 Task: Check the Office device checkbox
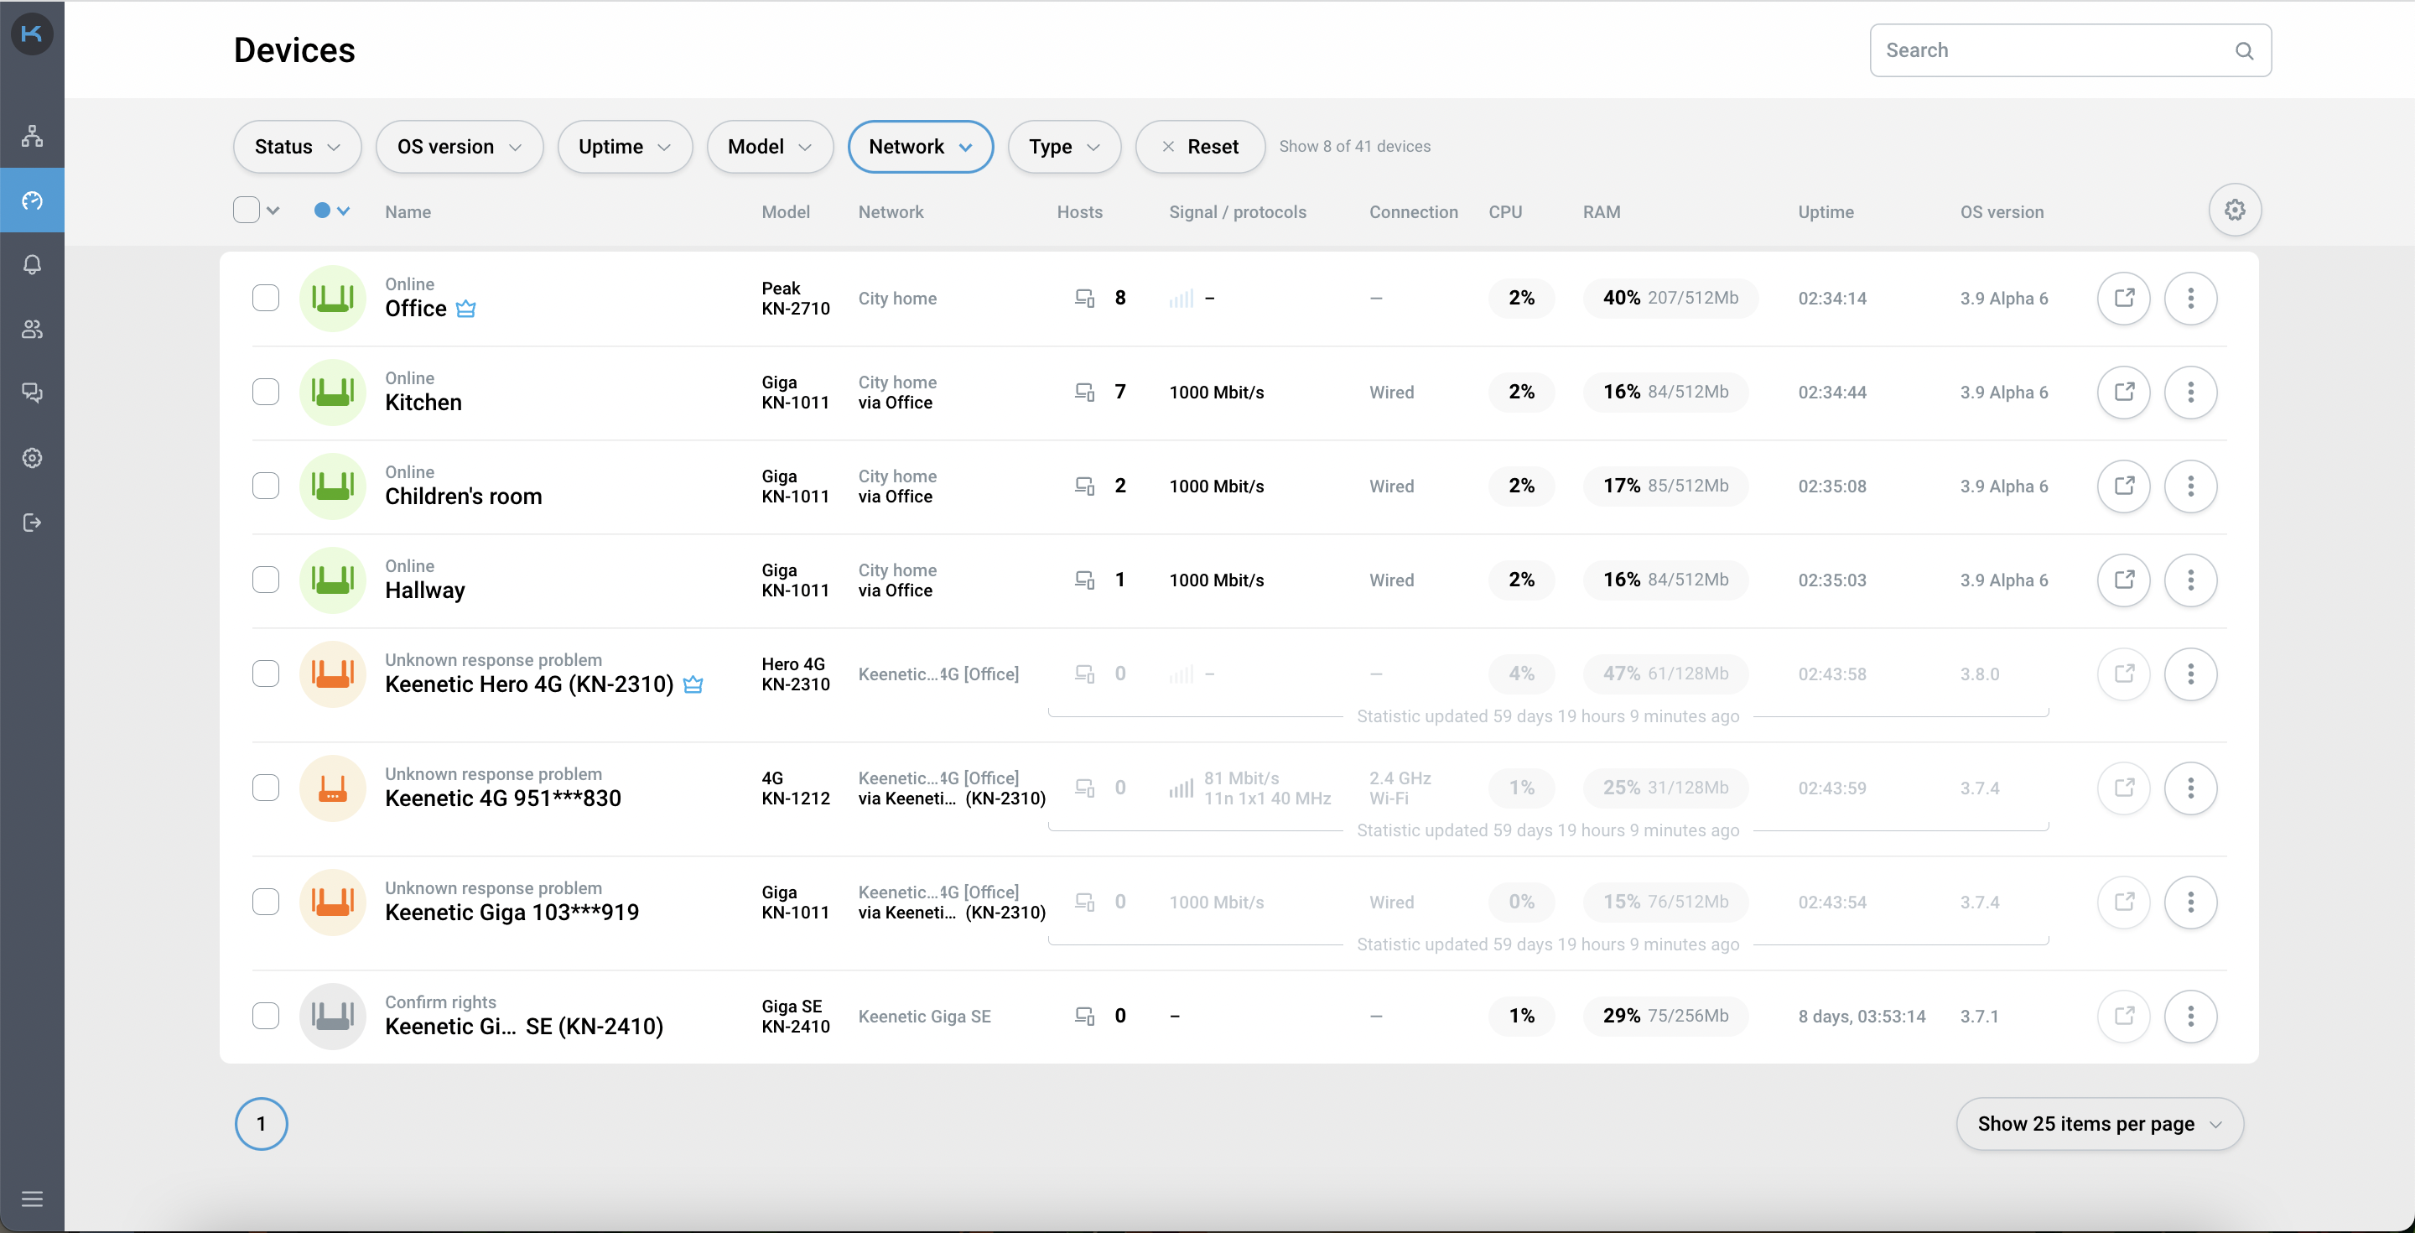point(267,298)
